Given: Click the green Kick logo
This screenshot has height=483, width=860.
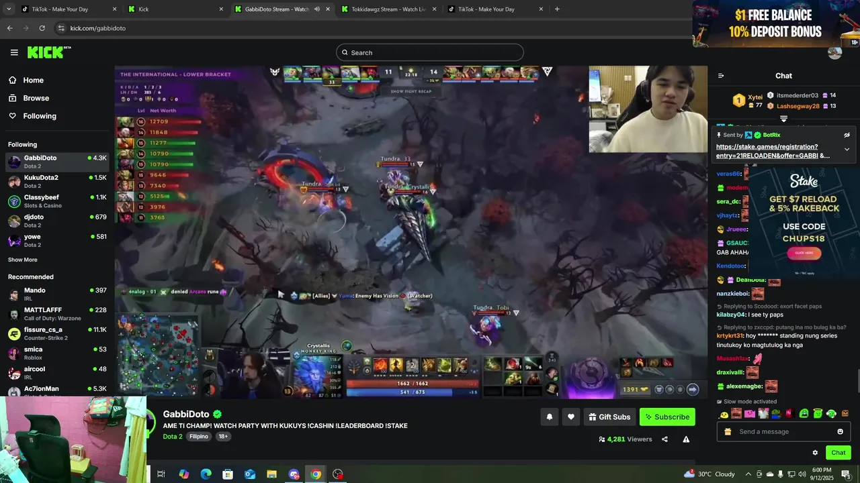Looking at the screenshot, I should [48, 52].
